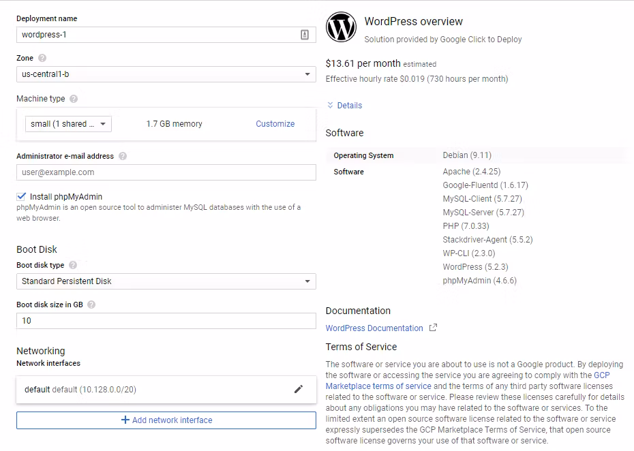Expand the Details section

tap(345, 106)
